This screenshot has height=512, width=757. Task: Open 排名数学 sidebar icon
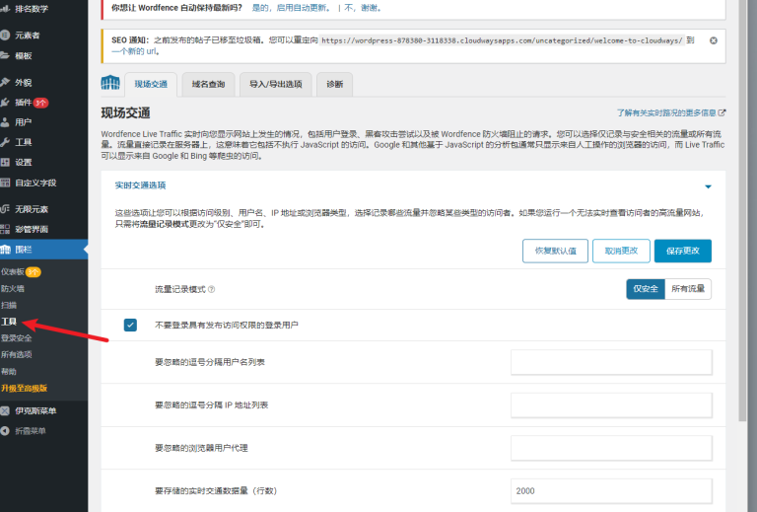[x=5, y=8]
